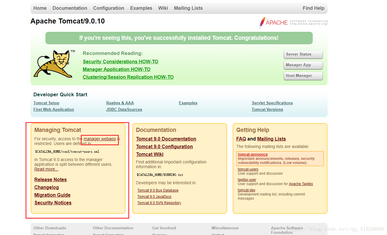Open the Tomcat 9.0 Documentation link
387x235 pixels.
[166, 139]
